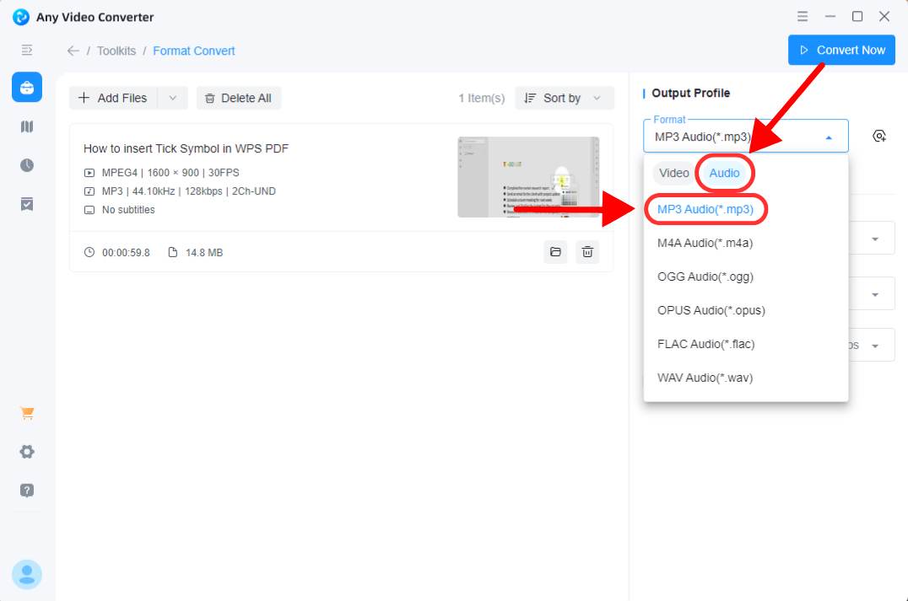908x601 pixels.
Task: Collapse the sidebar with the menu toggle
Action: (x=27, y=51)
